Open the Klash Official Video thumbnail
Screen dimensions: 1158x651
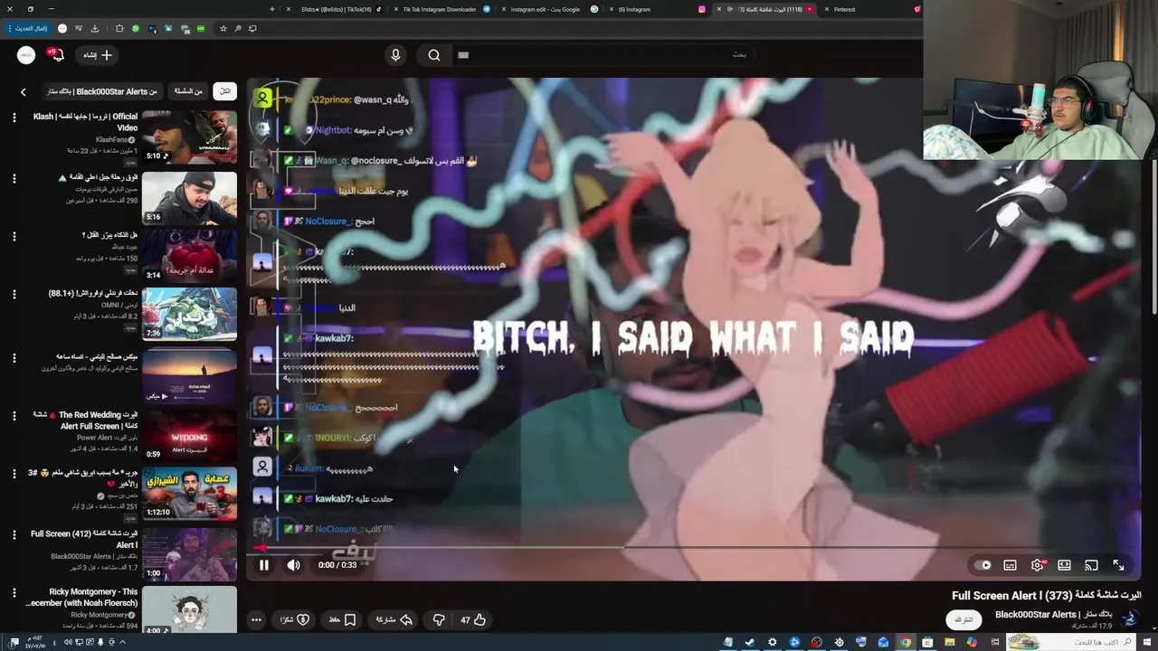(189, 137)
